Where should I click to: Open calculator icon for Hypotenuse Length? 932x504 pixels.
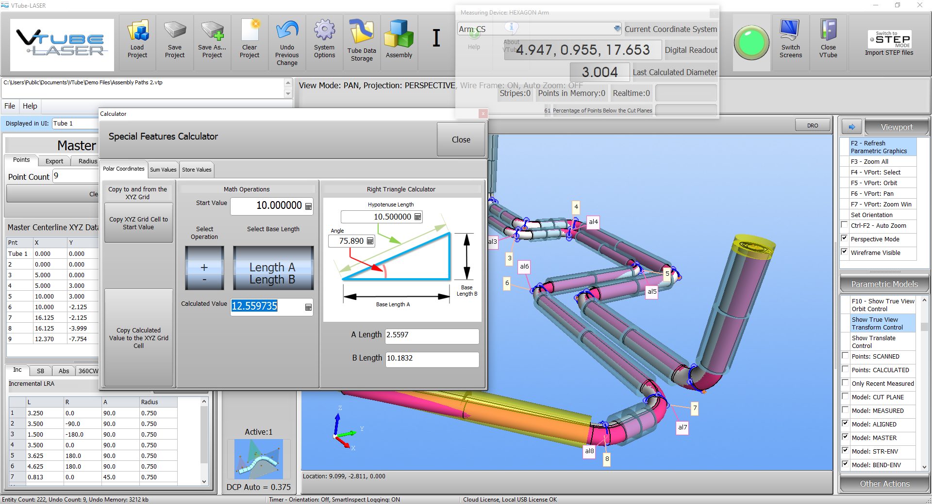point(417,217)
